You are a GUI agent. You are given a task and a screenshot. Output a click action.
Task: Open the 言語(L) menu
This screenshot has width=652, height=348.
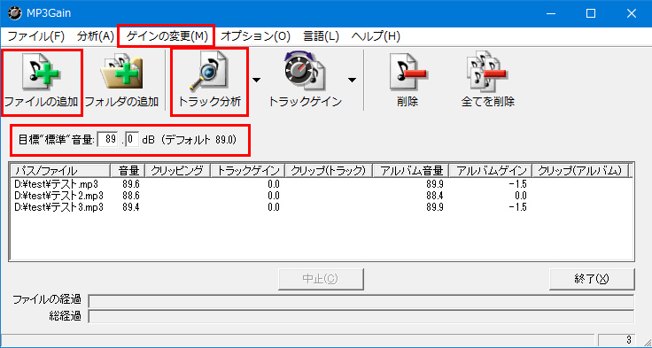click(321, 36)
